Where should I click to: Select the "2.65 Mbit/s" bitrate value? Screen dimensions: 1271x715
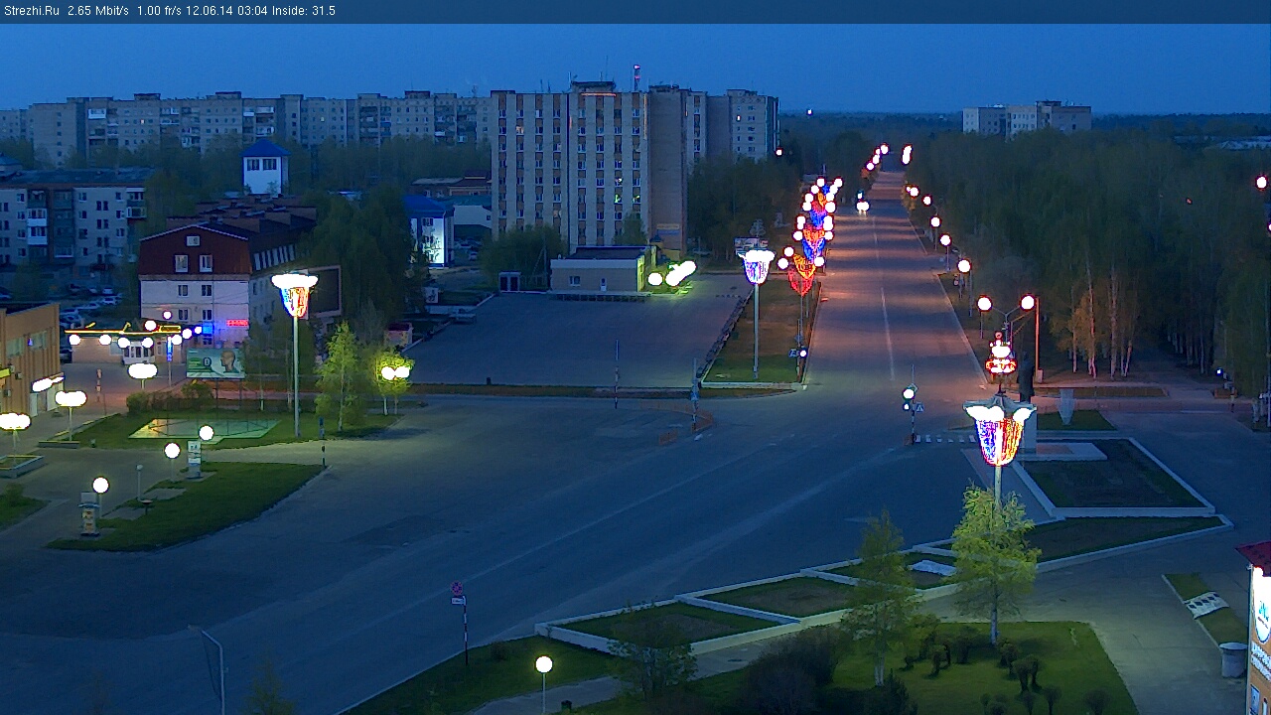tap(98, 11)
